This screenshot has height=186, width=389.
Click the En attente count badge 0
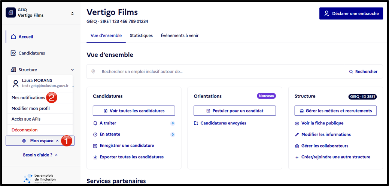coord(173,134)
